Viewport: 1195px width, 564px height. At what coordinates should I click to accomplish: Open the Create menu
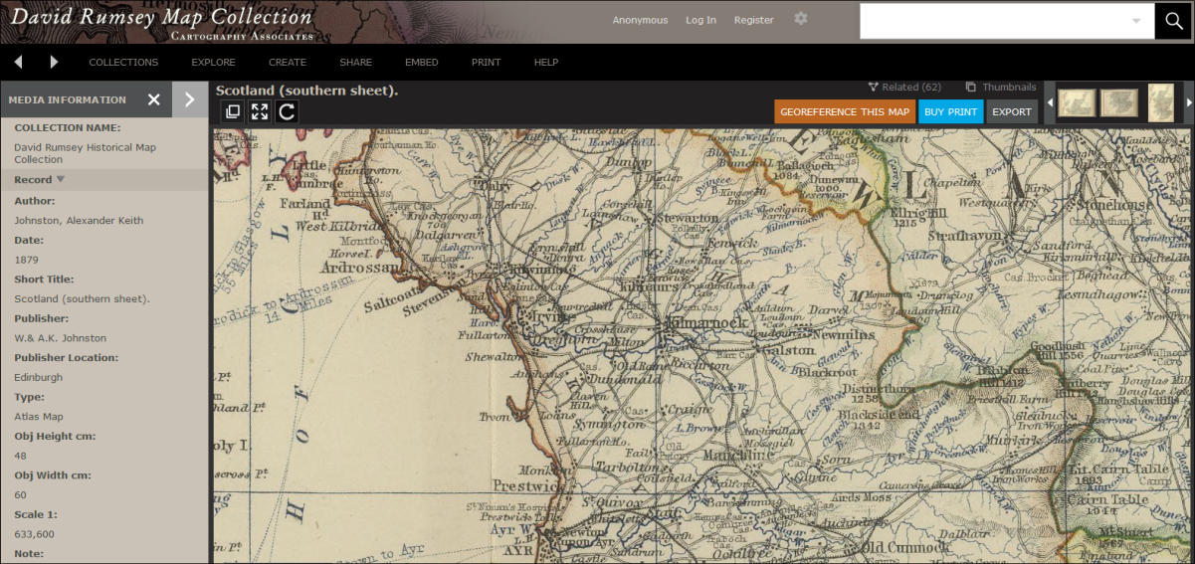[288, 63]
